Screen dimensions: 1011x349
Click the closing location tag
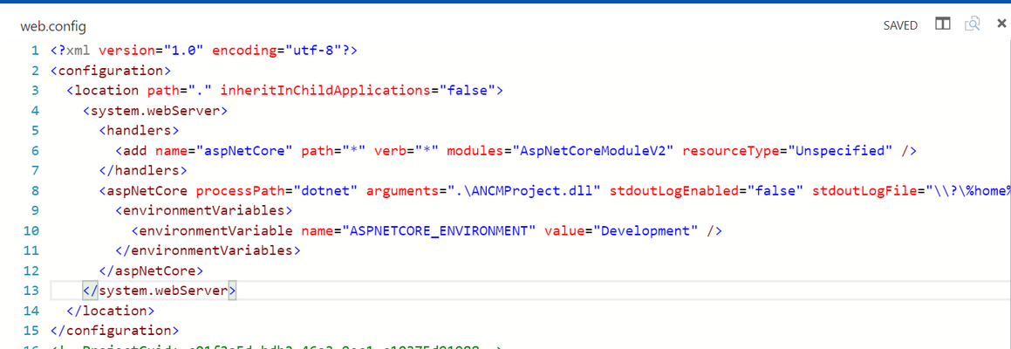tap(110, 311)
